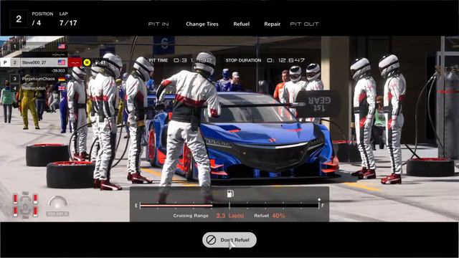Click the -39.803 gap time
The image size is (459, 258).
click(x=58, y=70)
